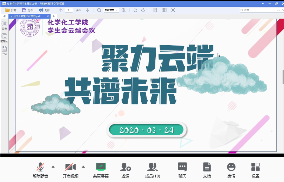Open the Emoji (表情) reactions
Viewport: 284px width, 182px height.
(x=231, y=167)
